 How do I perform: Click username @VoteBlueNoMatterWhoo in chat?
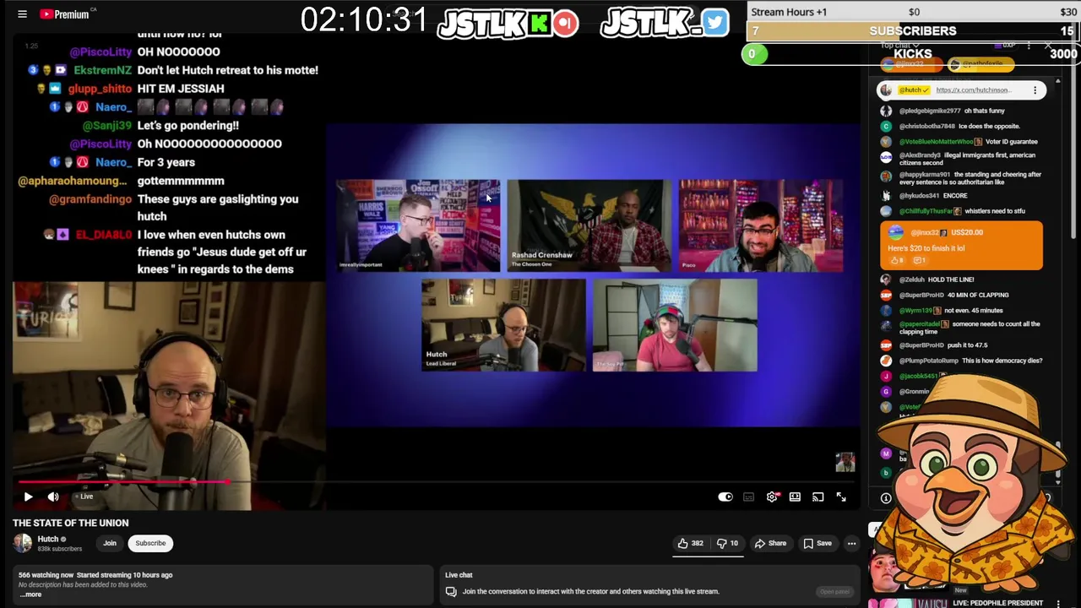coord(936,142)
